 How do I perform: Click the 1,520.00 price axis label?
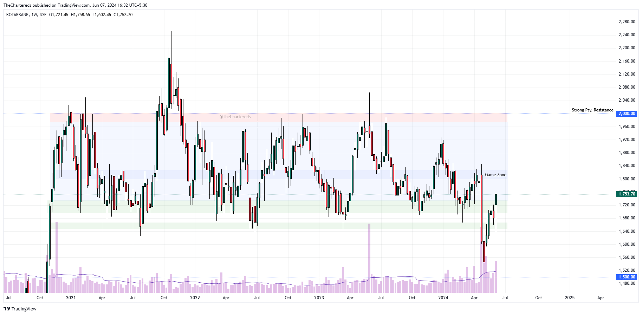click(x=627, y=270)
